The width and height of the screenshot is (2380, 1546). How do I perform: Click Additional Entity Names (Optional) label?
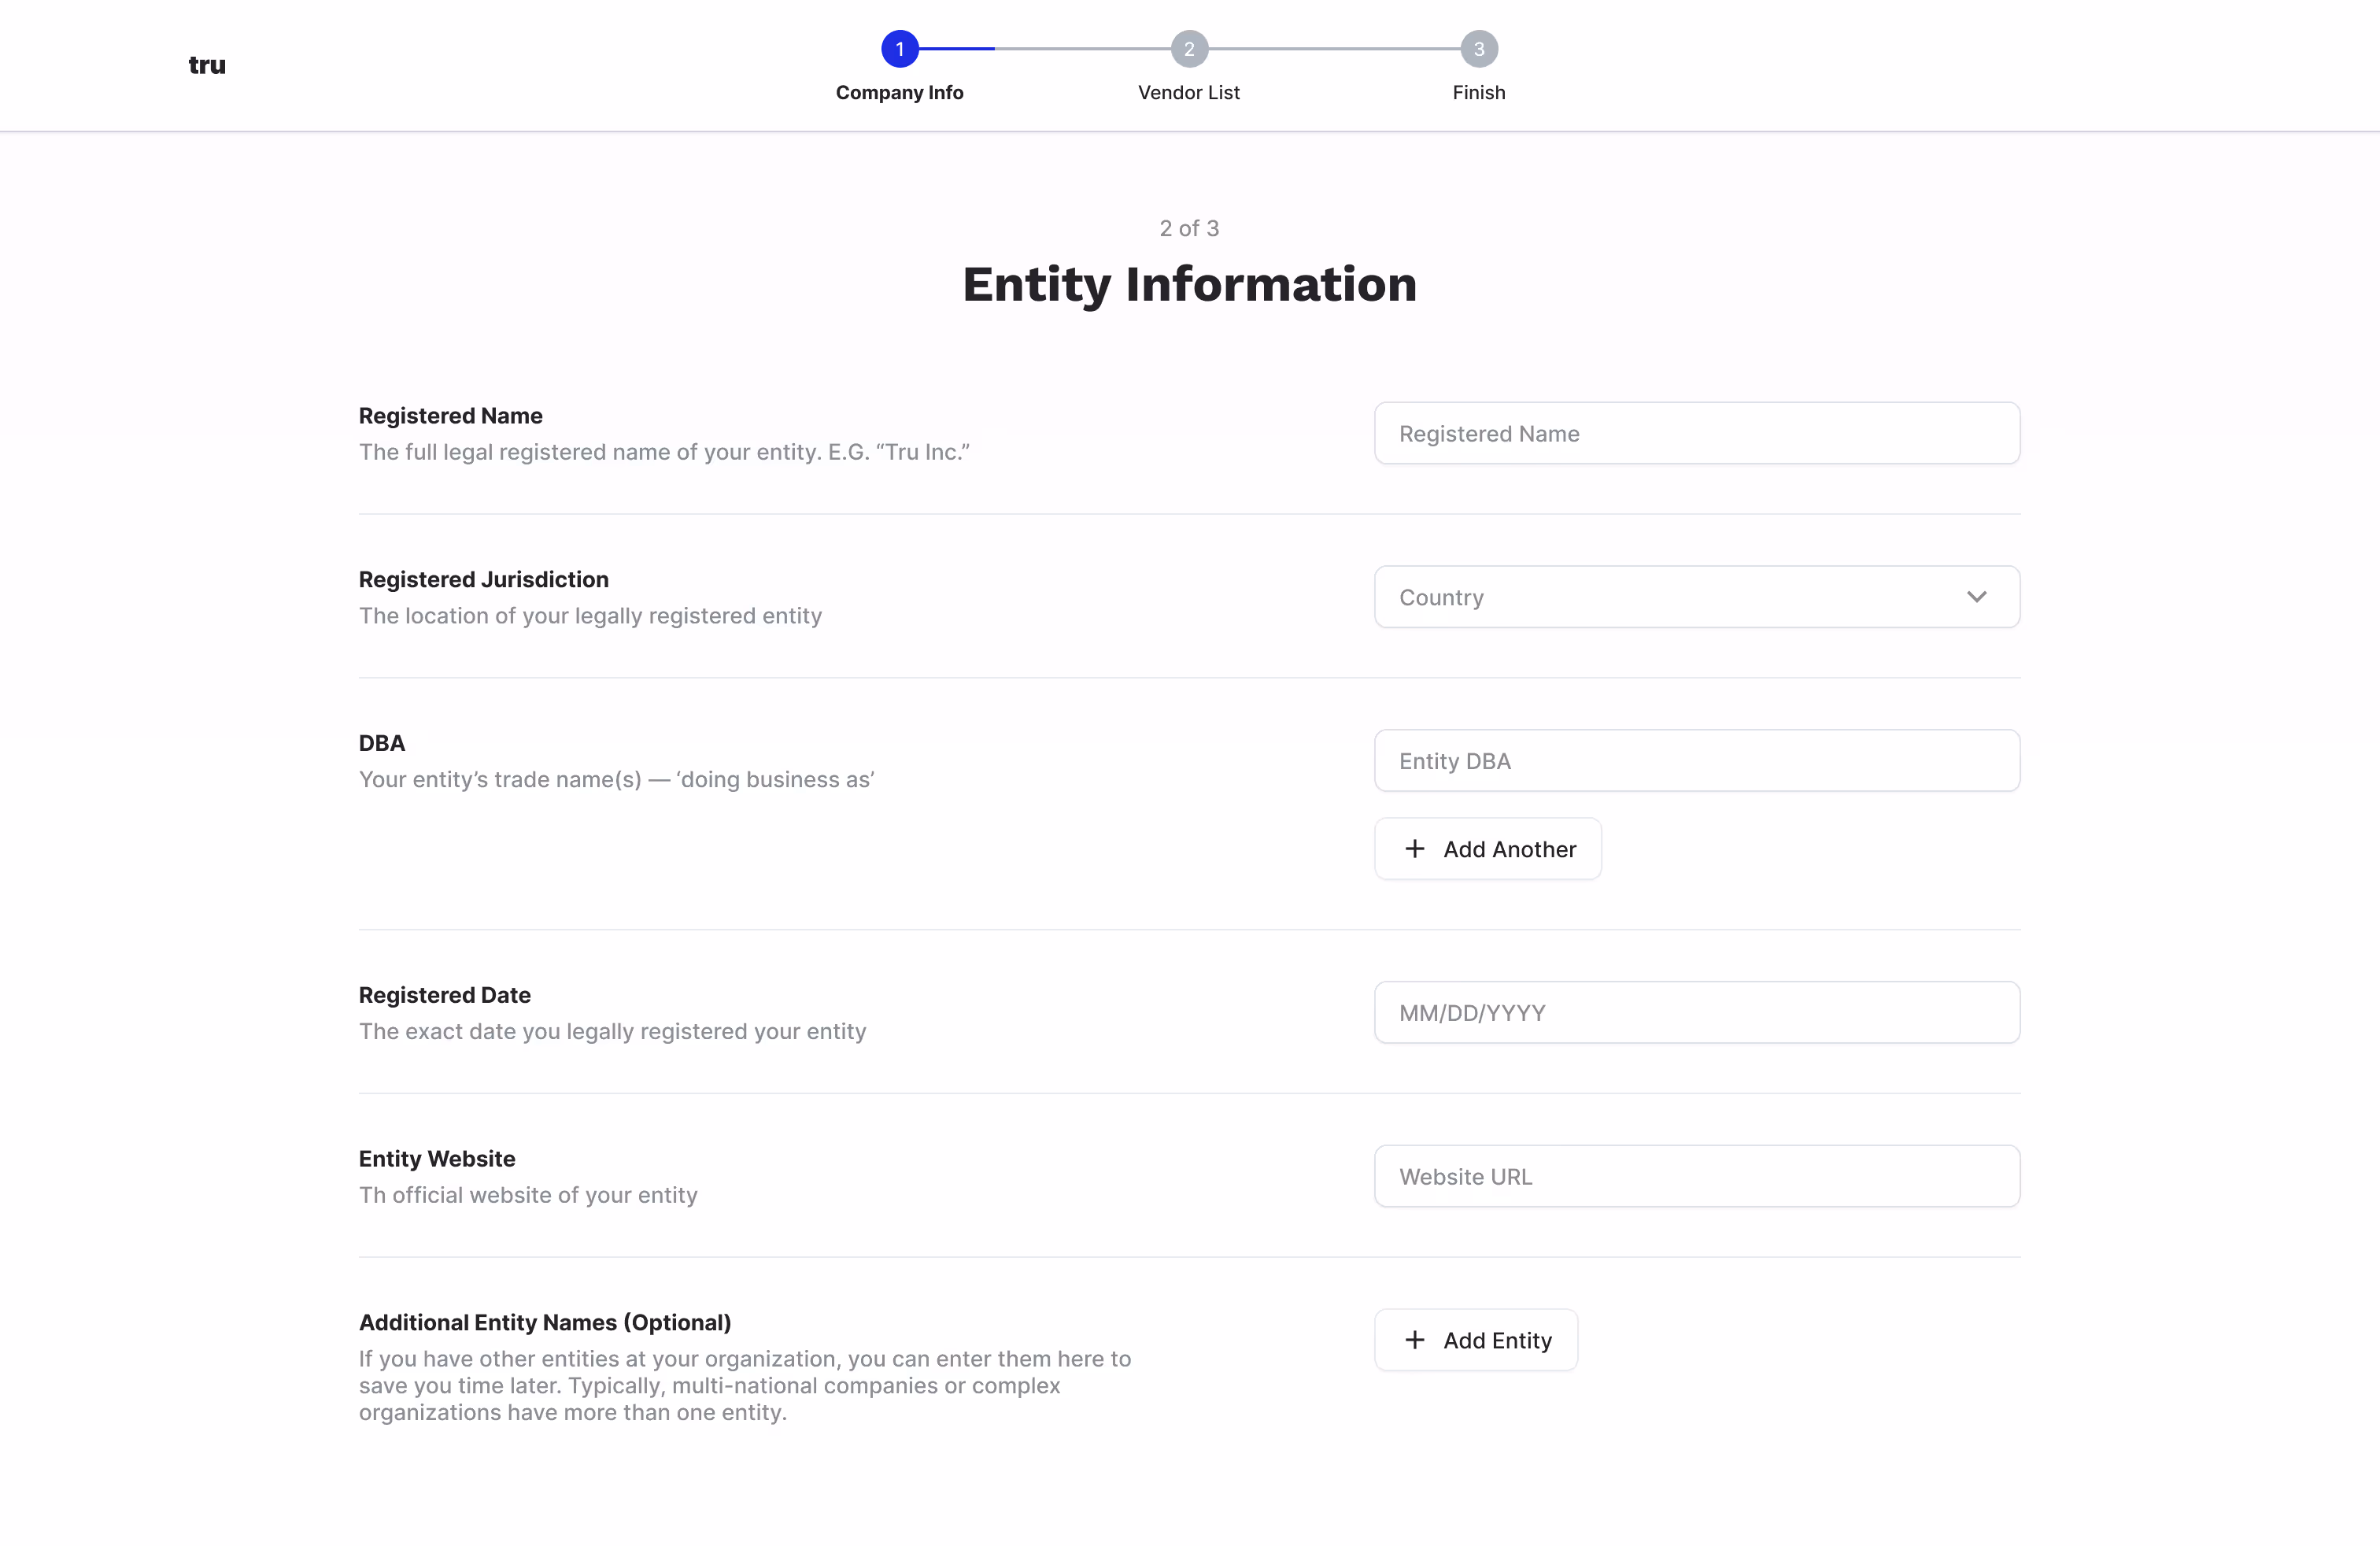545,1323
